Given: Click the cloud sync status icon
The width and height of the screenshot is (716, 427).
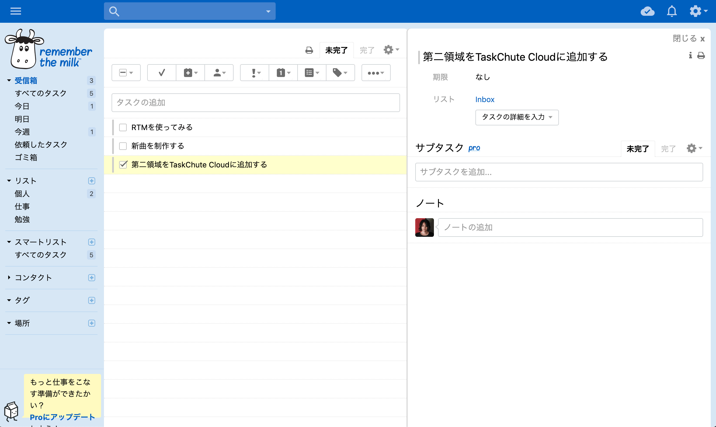Looking at the screenshot, I should coord(647,11).
